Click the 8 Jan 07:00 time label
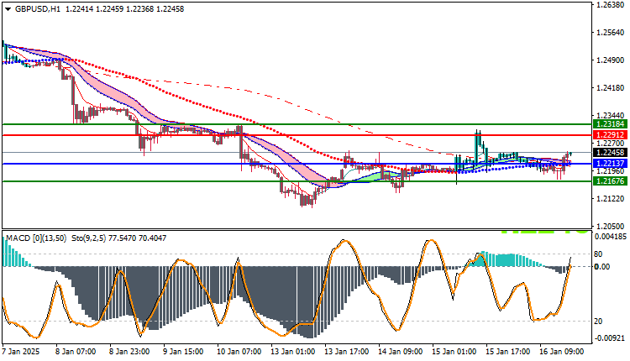This screenshot has width=630, height=361. point(75,352)
